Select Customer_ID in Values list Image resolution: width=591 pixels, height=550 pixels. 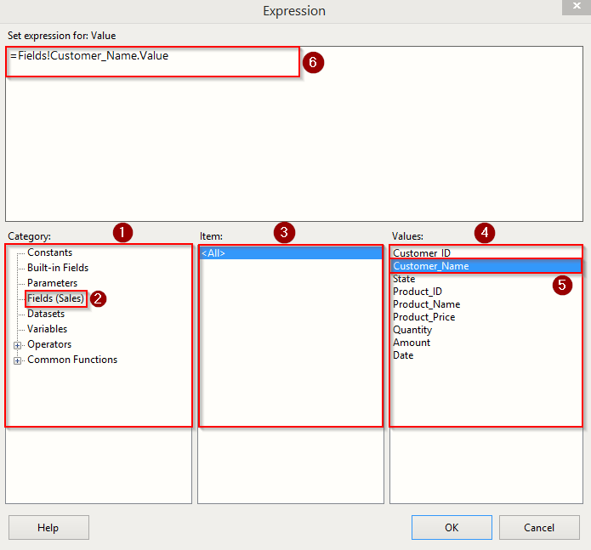[486, 252]
